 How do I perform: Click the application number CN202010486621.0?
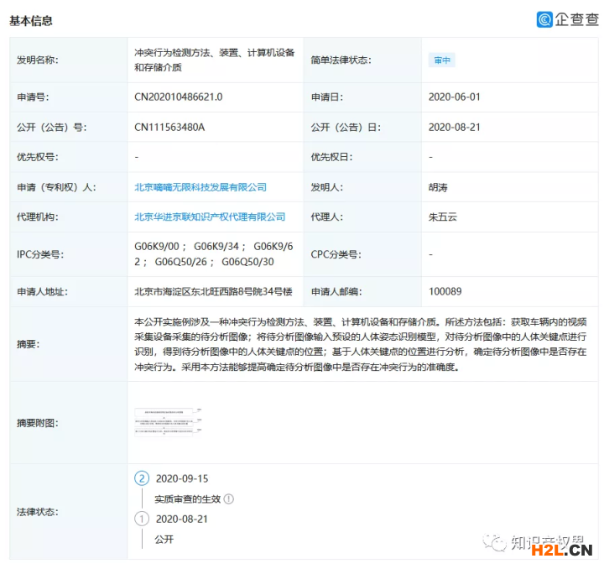click(x=179, y=97)
